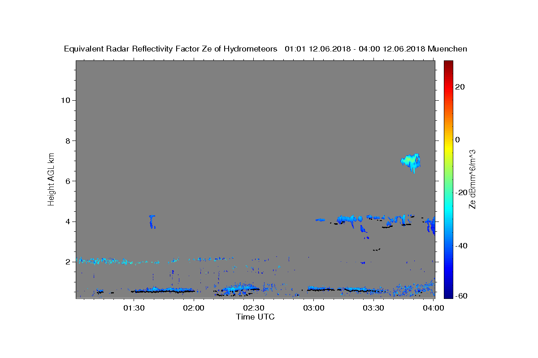Click the colorbar tick value '0'
Viewport: 538px width, 358px height.
point(458,140)
